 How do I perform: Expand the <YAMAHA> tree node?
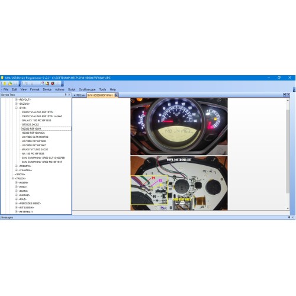coord(17,170)
